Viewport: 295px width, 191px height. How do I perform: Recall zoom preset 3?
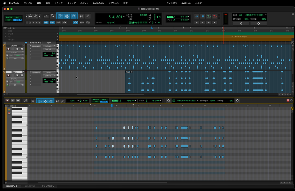(x=33, y=23)
